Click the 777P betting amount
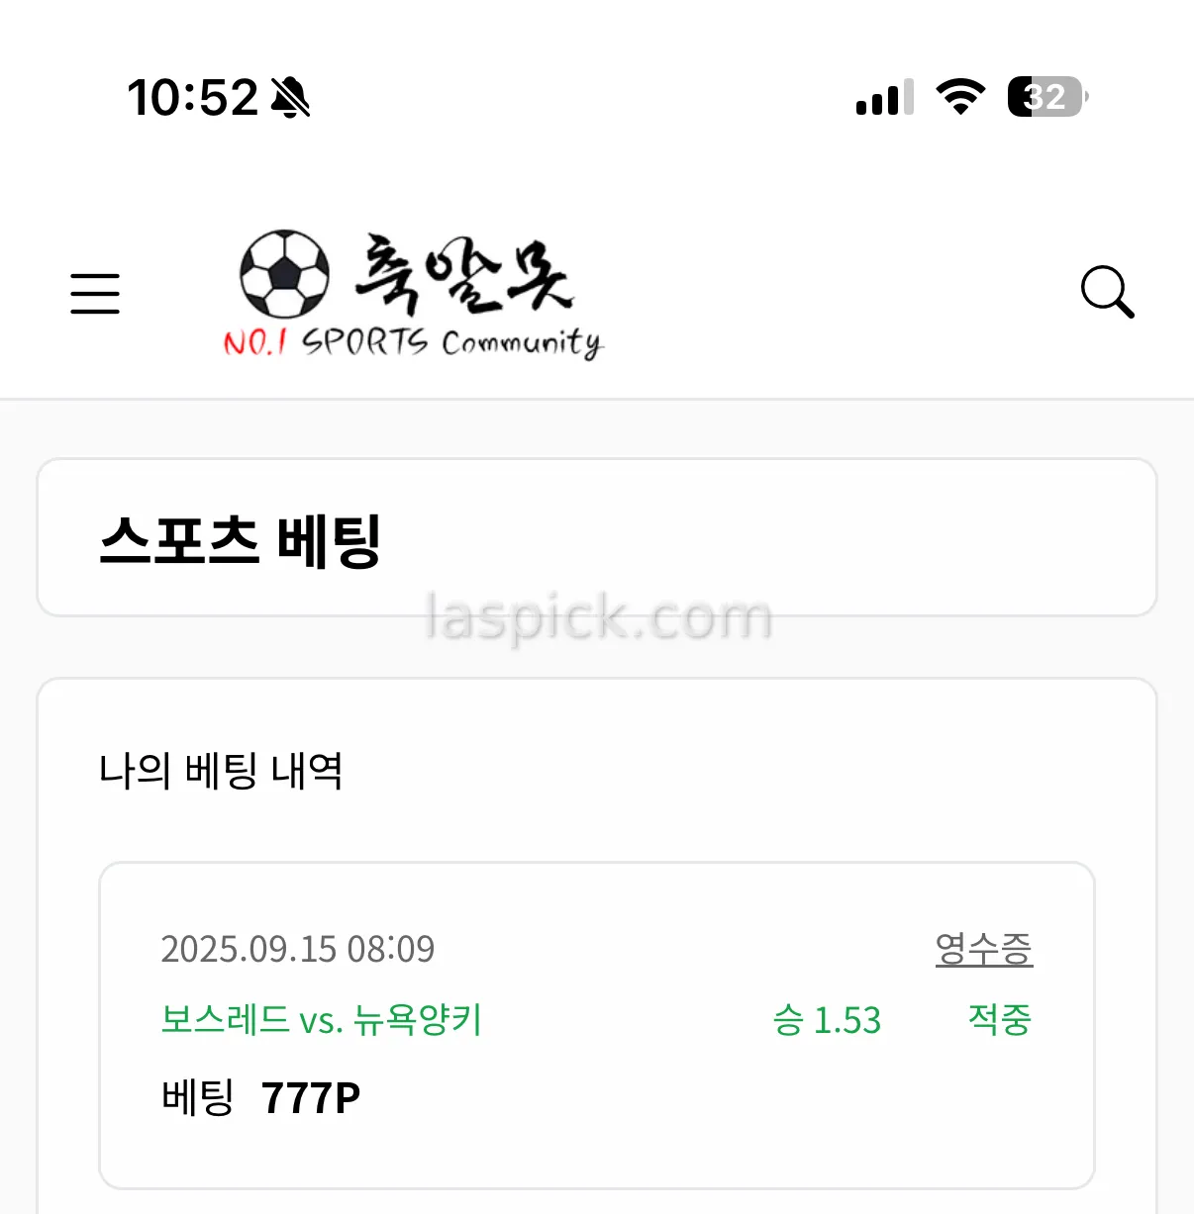Viewport: 1194px width, 1214px height. (x=311, y=1098)
